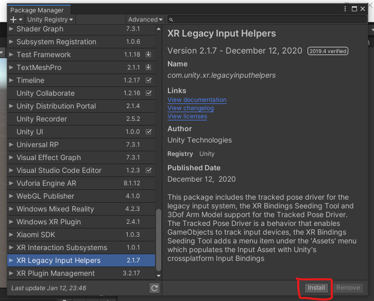Click the package list scroll-up arrow
Image resolution: width=374 pixels, height=301 pixels.
pos(158,29)
